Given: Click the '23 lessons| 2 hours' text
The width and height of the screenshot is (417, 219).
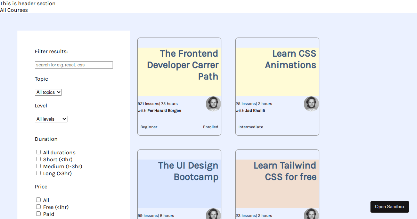Looking at the screenshot, I should [254, 216].
